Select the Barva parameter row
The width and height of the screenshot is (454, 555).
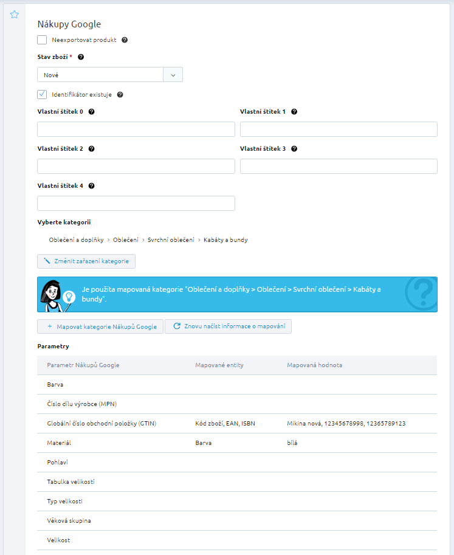tap(237, 385)
